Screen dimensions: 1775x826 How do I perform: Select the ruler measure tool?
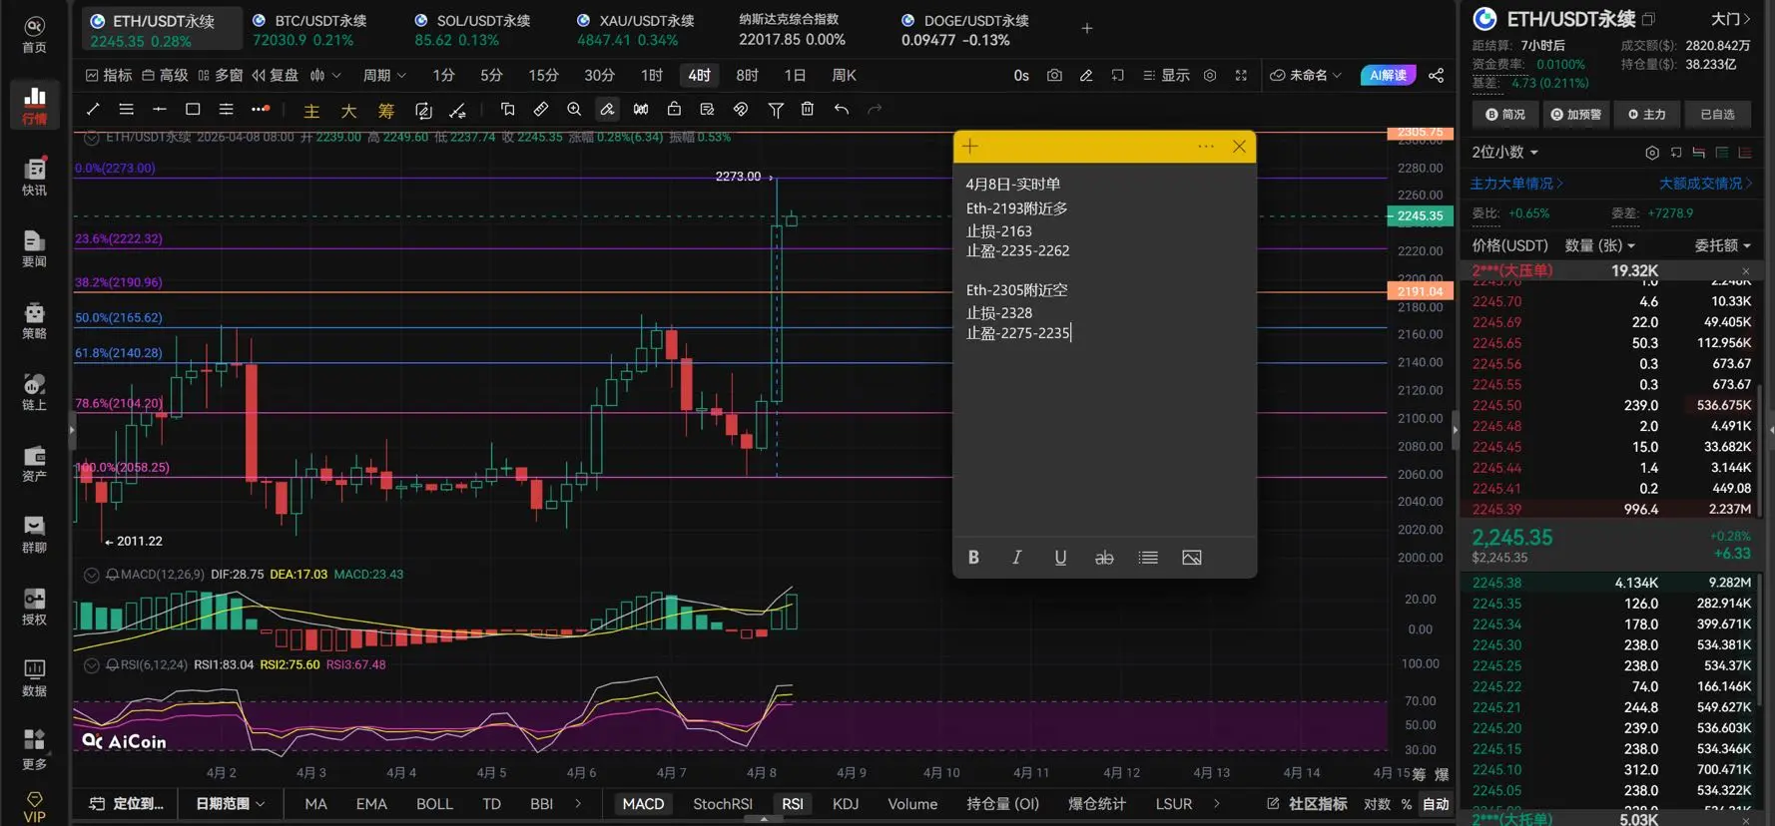pyautogui.click(x=540, y=110)
